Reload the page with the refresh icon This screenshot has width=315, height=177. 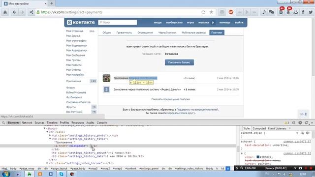(x=203, y=12)
